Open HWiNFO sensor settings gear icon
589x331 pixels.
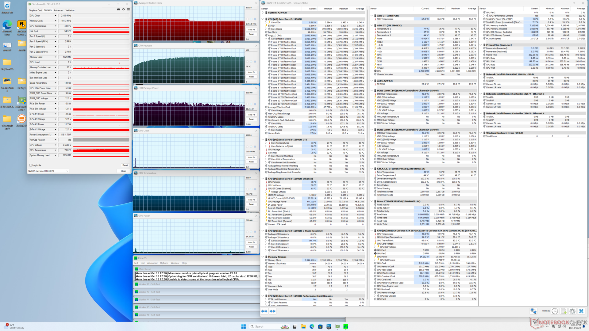coord(572,311)
